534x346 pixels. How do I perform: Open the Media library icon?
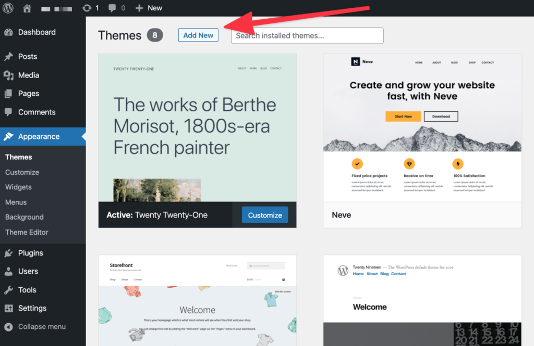pyautogui.click(x=8, y=75)
